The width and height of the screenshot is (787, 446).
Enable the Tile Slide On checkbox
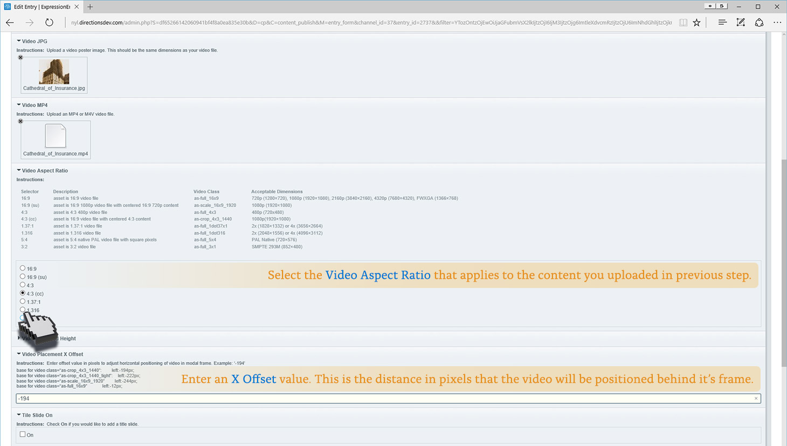(23, 434)
